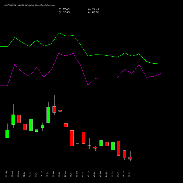Select the 15 Jun date label
The width and height of the screenshot is (183, 183).
83,174
